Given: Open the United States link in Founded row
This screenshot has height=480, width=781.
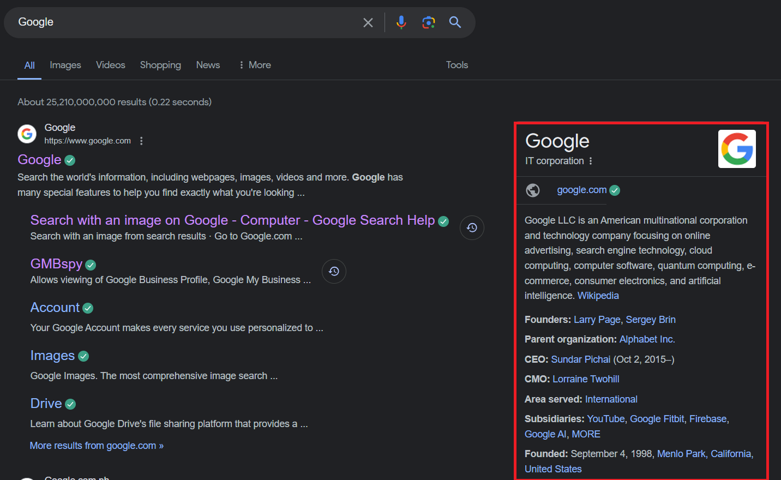Looking at the screenshot, I should 553,469.
